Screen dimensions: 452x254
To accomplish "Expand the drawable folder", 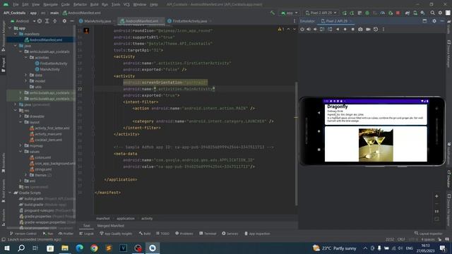I will [x=20, y=116].
